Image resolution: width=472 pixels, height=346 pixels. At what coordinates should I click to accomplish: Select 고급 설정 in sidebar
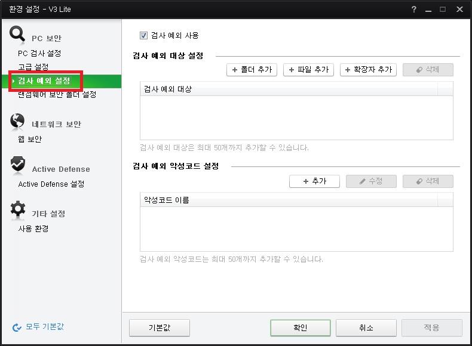tap(33, 67)
